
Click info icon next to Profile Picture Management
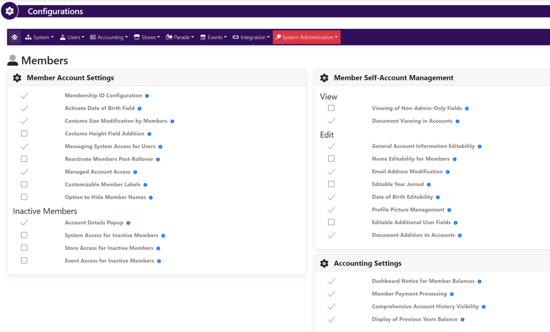pyautogui.click(x=450, y=210)
